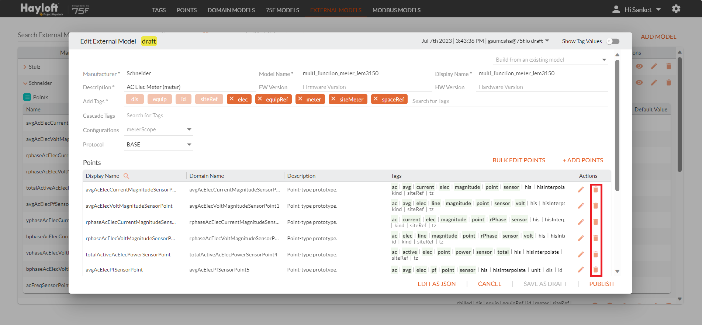The width and height of the screenshot is (702, 325).
Task: Click the Points list icon in background
Action: coord(27,97)
